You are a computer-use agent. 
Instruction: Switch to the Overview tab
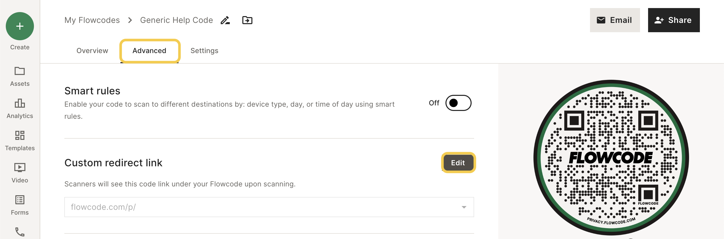(92, 51)
